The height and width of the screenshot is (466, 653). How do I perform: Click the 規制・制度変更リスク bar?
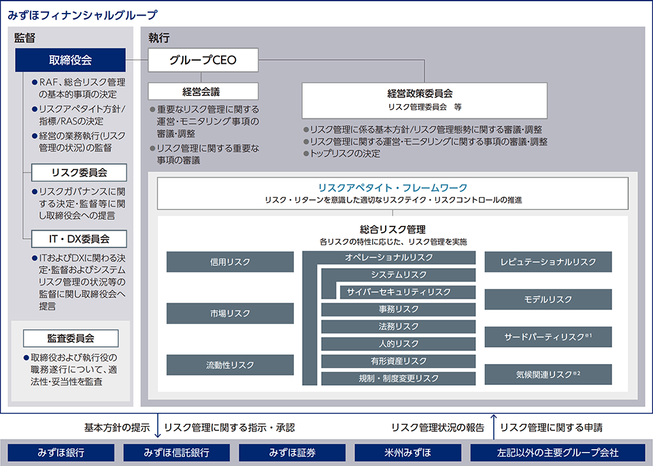coord(399,378)
